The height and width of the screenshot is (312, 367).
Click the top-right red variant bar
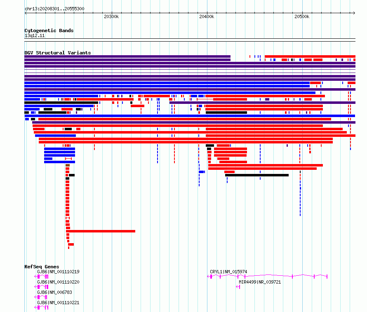pos(310,56)
